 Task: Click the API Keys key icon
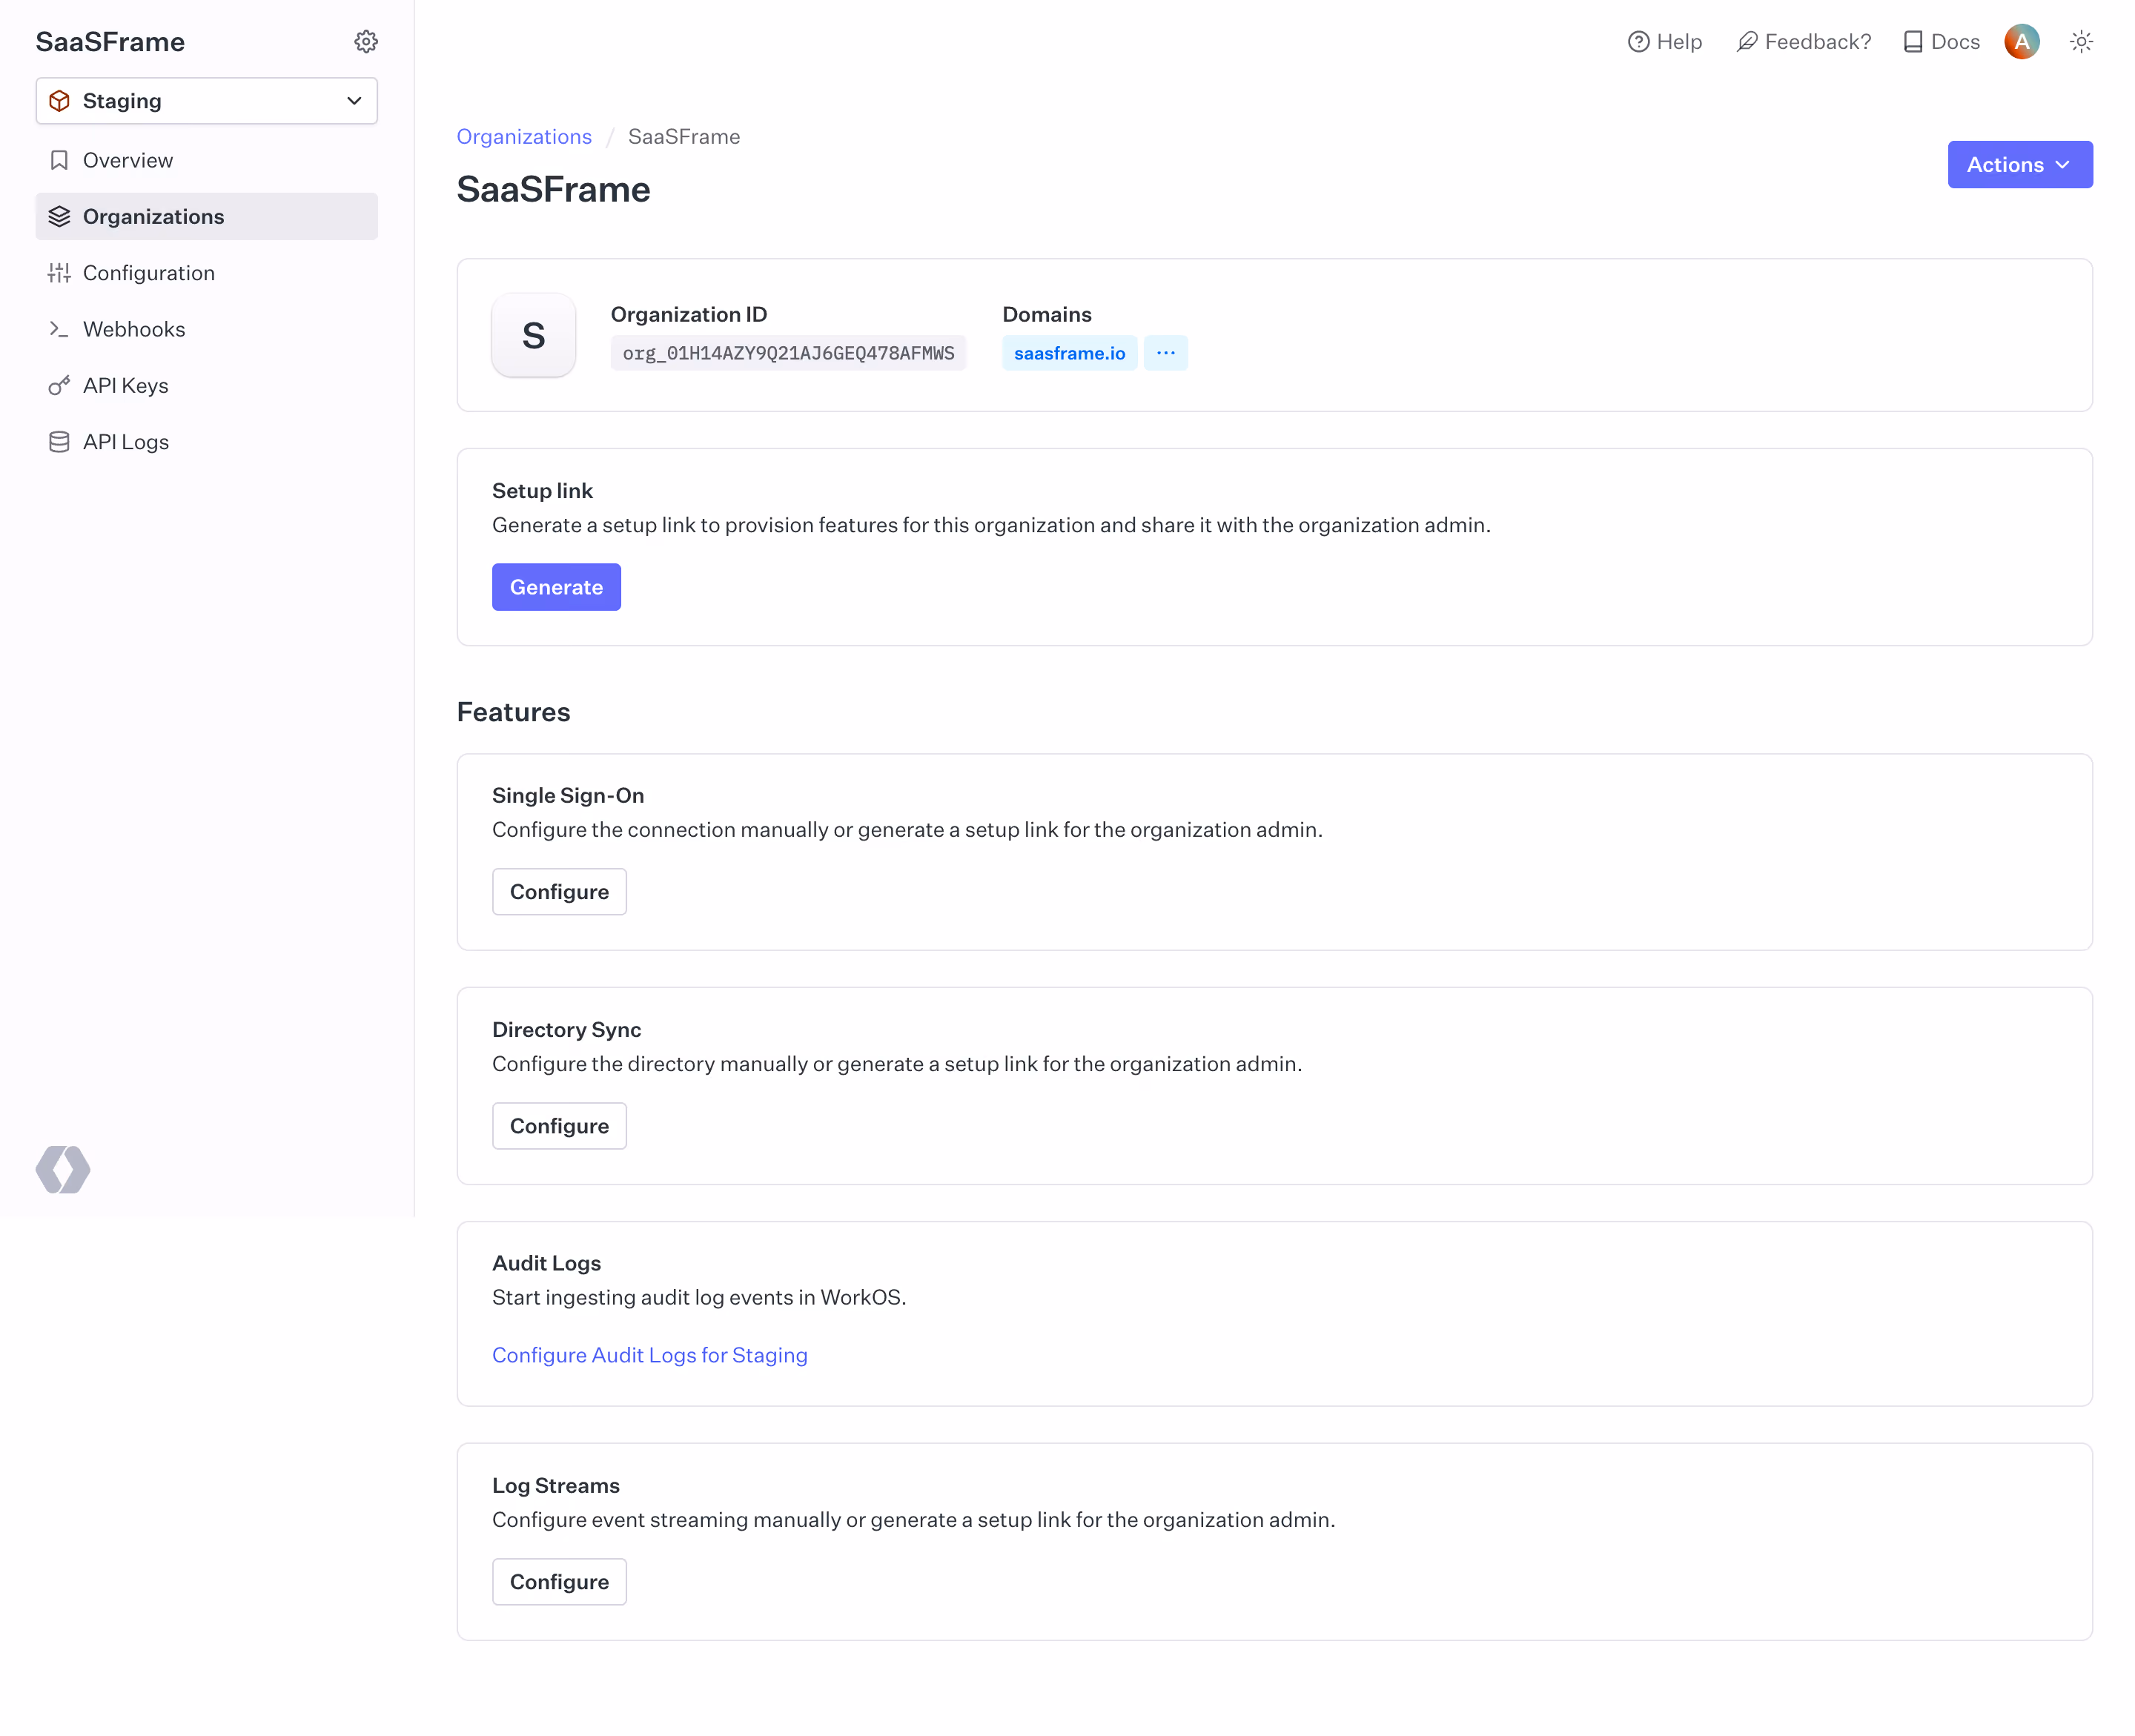tap(59, 385)
